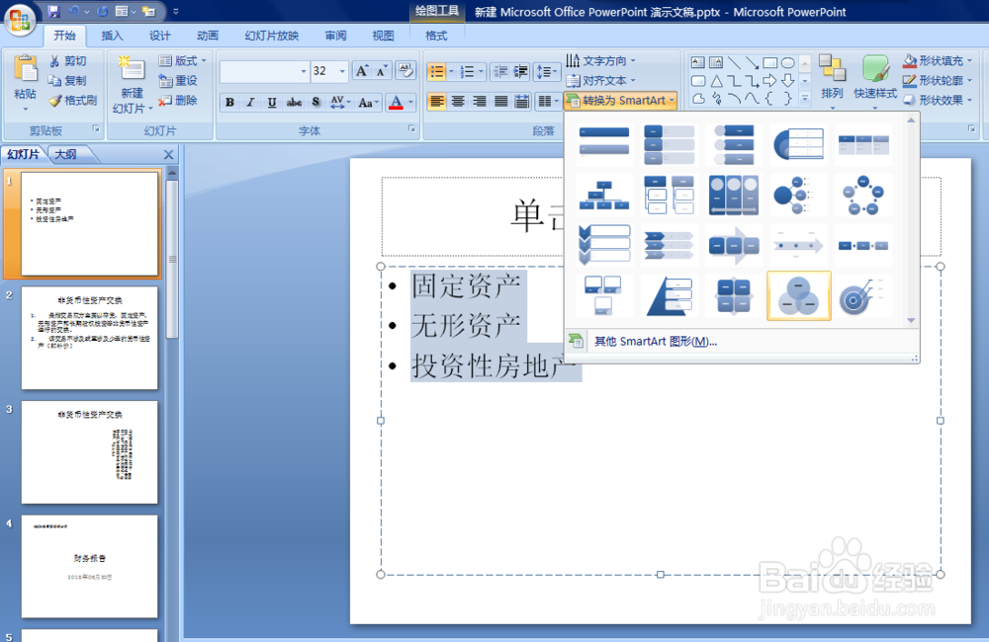Align text left
989x642 pixels.
click(436, 101)
